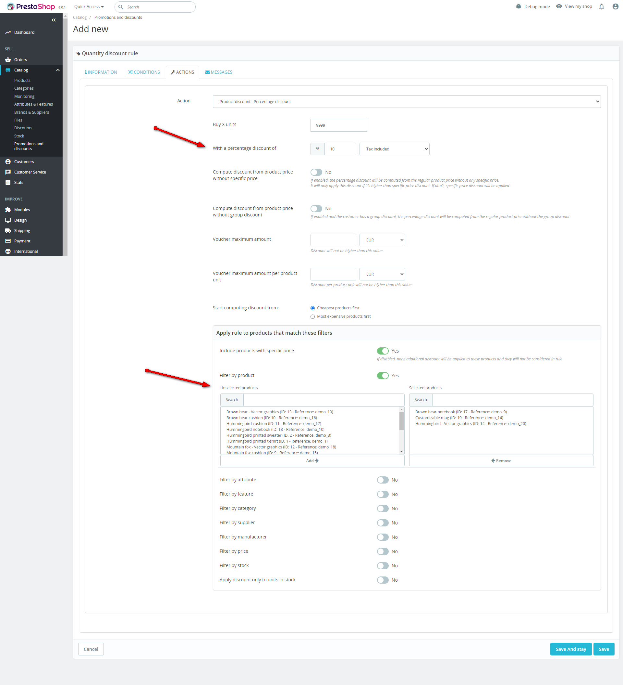623x685 pixels.
Task: Select Most expensive products first radio
Action: pyautogui.click(x=312, y=316)
